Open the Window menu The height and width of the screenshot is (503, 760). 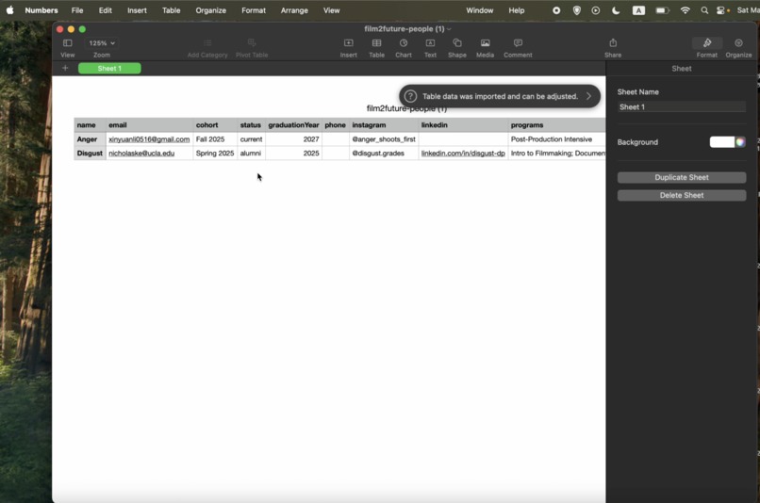[x=479, y=10]
